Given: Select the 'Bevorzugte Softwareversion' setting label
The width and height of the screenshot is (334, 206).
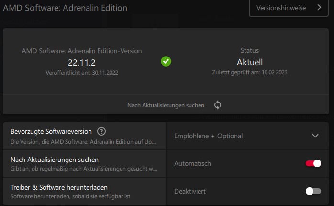Looking at the screenshot, I should 52,131.
